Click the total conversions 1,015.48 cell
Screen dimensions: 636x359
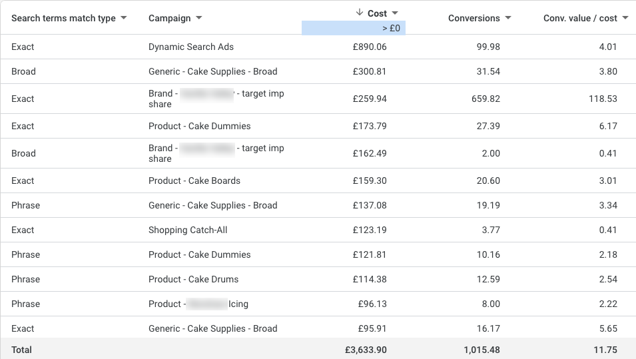(x=481, y=350)
